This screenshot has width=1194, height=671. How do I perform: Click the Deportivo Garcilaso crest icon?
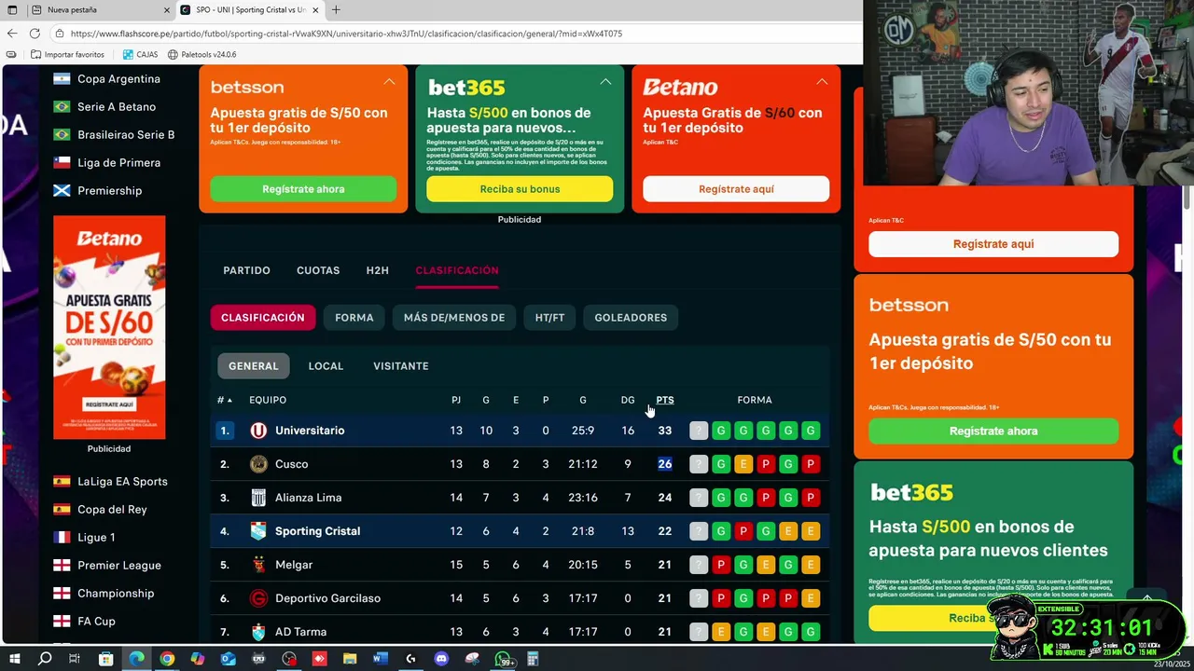(x=258, y=598)
